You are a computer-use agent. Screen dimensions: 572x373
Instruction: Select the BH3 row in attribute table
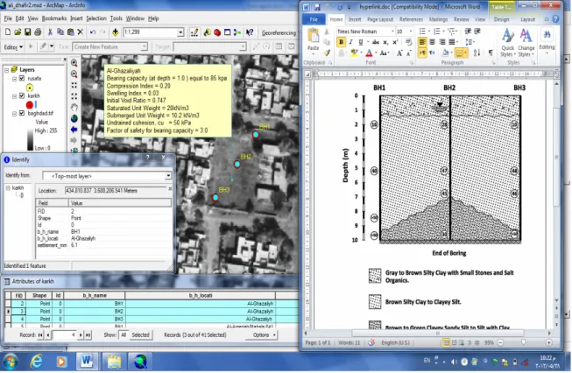(152, 319)
